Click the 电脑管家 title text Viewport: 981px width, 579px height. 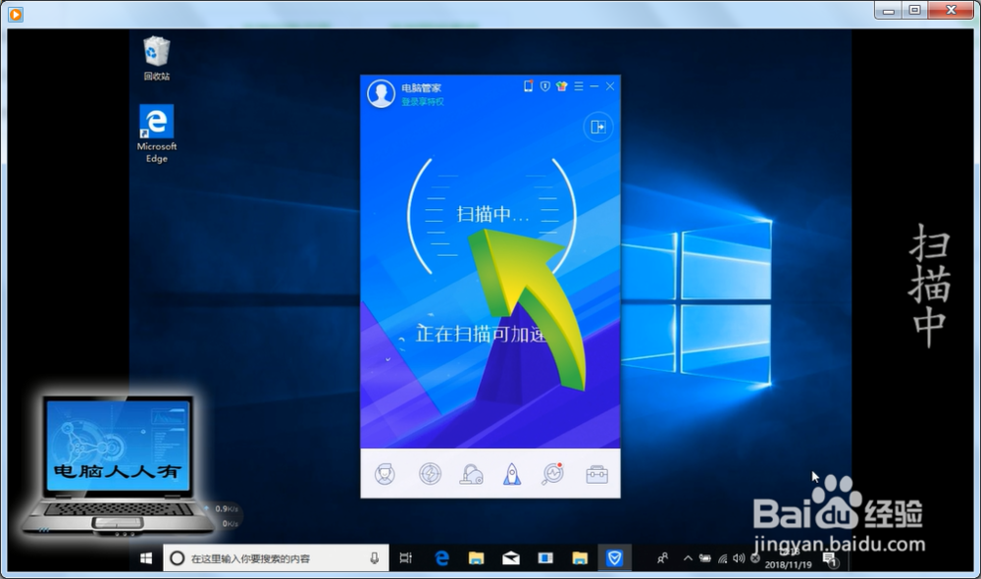coord(421,88)
